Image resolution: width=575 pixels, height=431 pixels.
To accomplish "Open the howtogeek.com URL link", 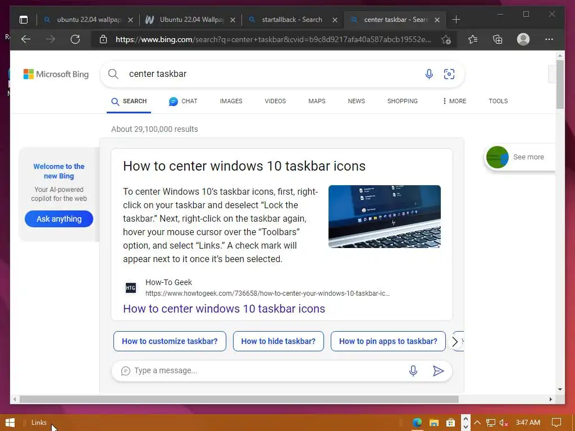I will pos(267,294).
